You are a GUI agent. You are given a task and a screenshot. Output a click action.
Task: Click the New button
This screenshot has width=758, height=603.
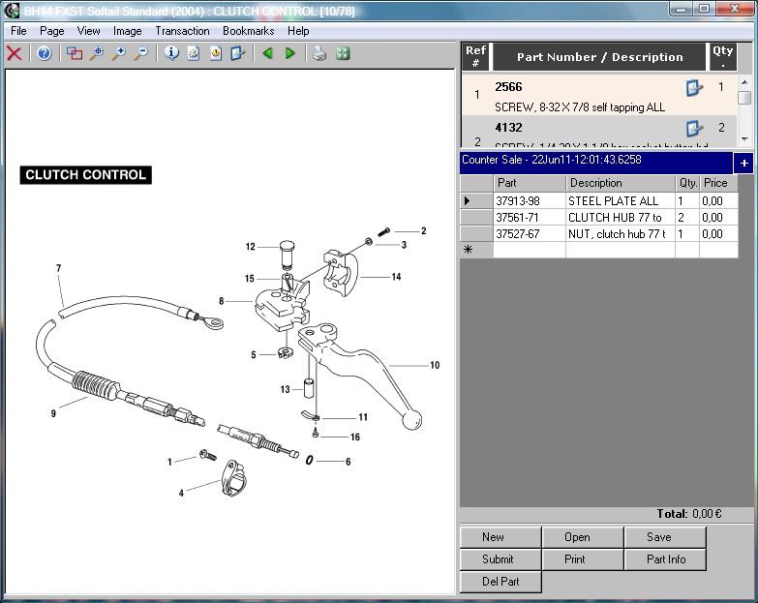click(500, 537)
